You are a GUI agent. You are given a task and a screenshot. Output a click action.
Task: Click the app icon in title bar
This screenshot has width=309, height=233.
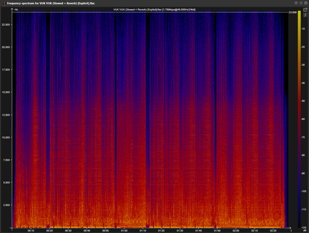[x=4, y=3]
